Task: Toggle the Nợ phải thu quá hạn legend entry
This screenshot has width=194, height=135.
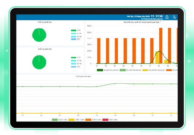Action: click(x=108, y=70)
